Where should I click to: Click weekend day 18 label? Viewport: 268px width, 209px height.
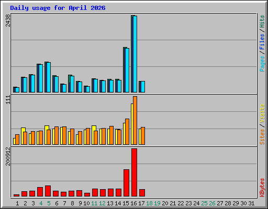point(149,203)
